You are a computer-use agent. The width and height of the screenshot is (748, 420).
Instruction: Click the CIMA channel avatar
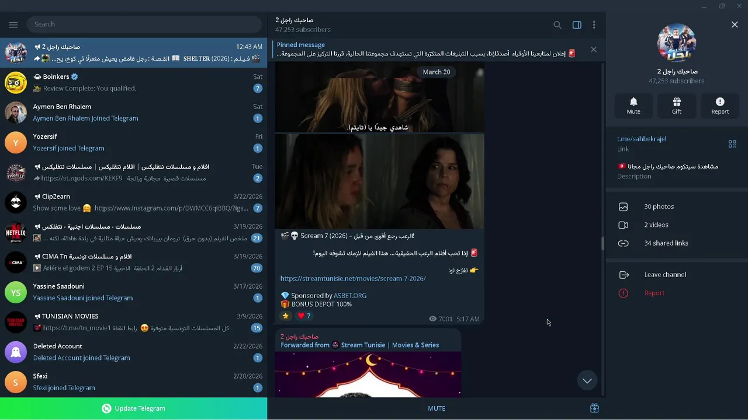click(16, 262)
